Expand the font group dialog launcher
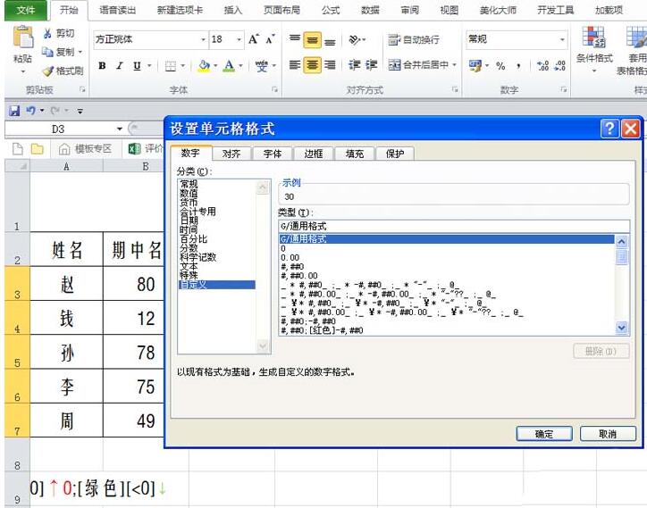Image resolution: width=647 pixels, height=508 pixels. [x=274, y=89]
